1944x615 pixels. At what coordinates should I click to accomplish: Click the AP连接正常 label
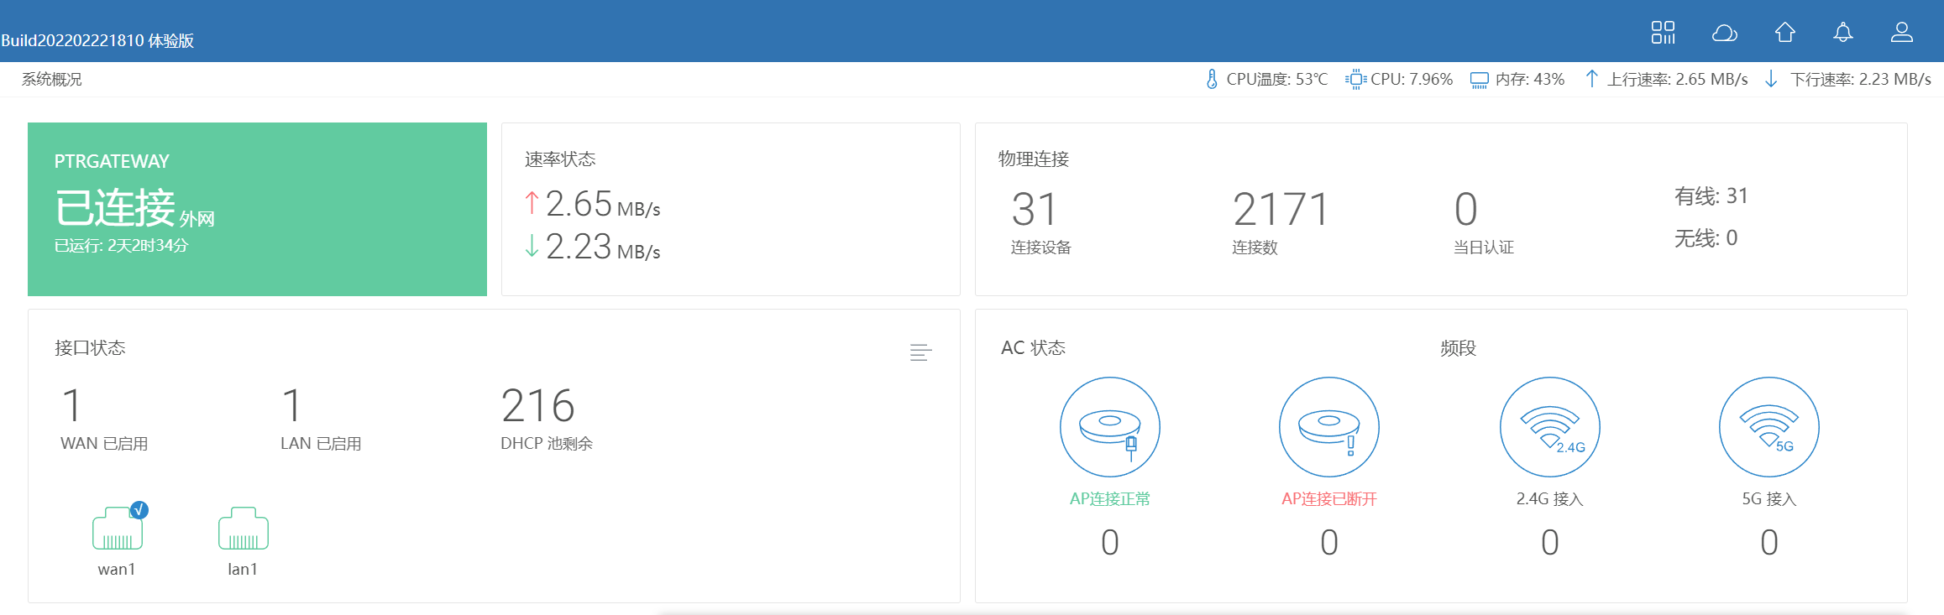point(1109,499)
